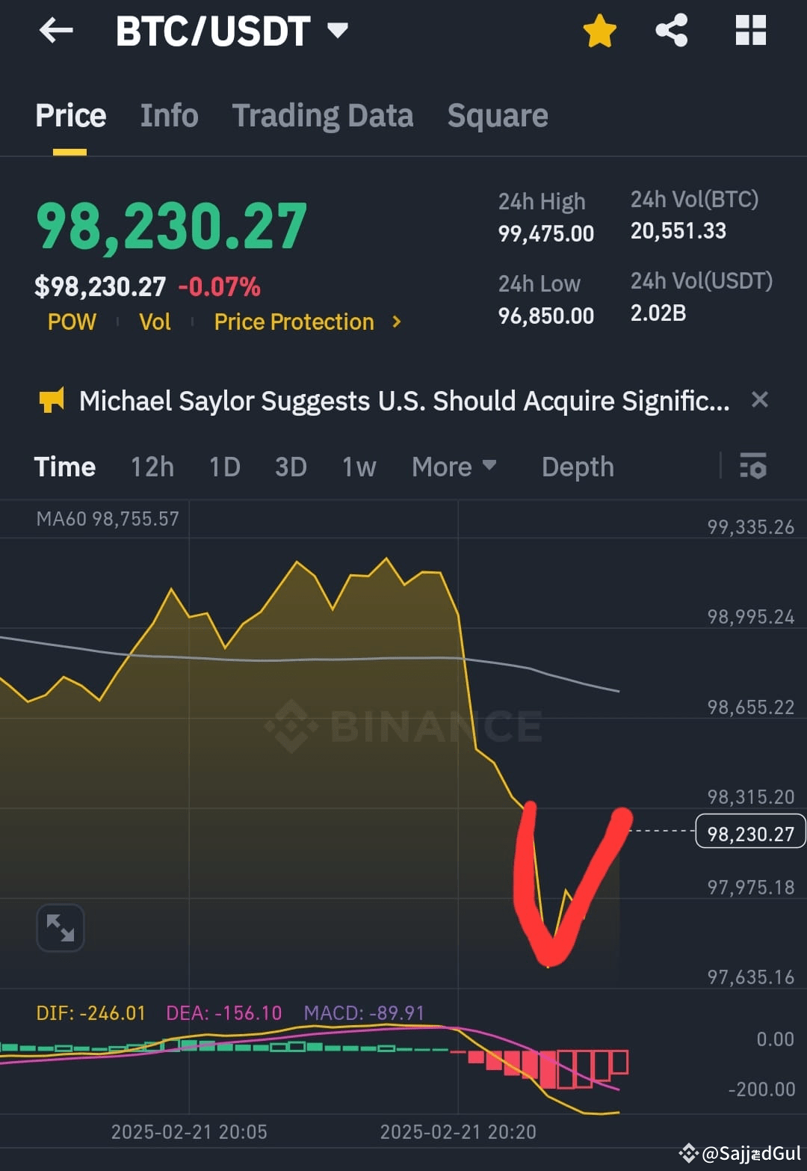Click the Michael Saylor news headline
Screen dimensions: 807x1171
tap(403, 401)
